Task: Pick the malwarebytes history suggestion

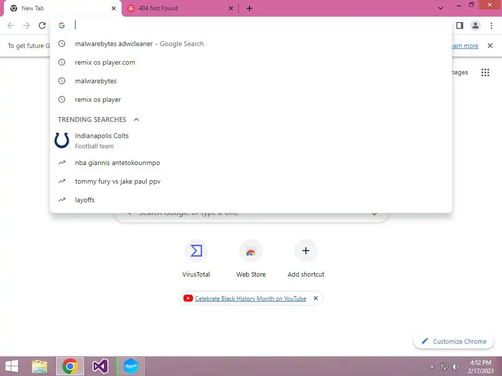Action: click(251, 81)
